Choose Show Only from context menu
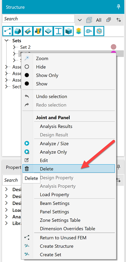126x262 pixels. (47, 75)
